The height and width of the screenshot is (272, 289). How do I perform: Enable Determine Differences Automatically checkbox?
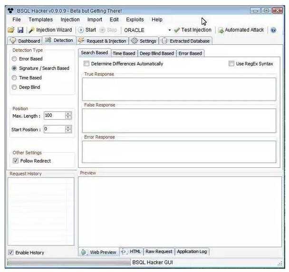tap(86, 64)
